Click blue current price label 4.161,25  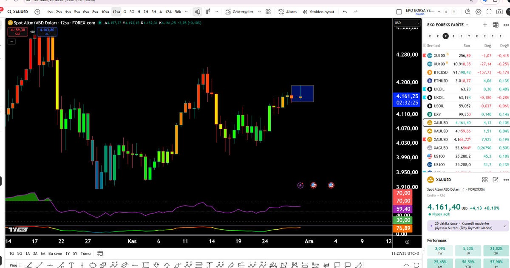pyautogui.click(x=407, y=99)
